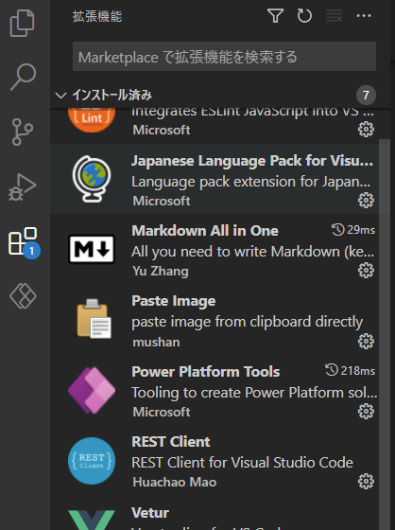Open manage gear for Markdown All in One

(x=366, y=271)
